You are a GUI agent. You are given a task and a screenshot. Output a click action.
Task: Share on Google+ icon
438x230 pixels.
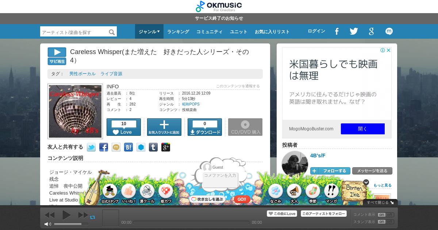coord(166,147)
